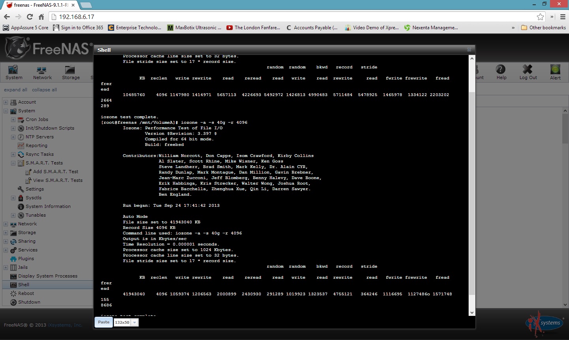Screen dimensions: 569x340
Task: Bookmark this page with the star
Action: (540, 17)
